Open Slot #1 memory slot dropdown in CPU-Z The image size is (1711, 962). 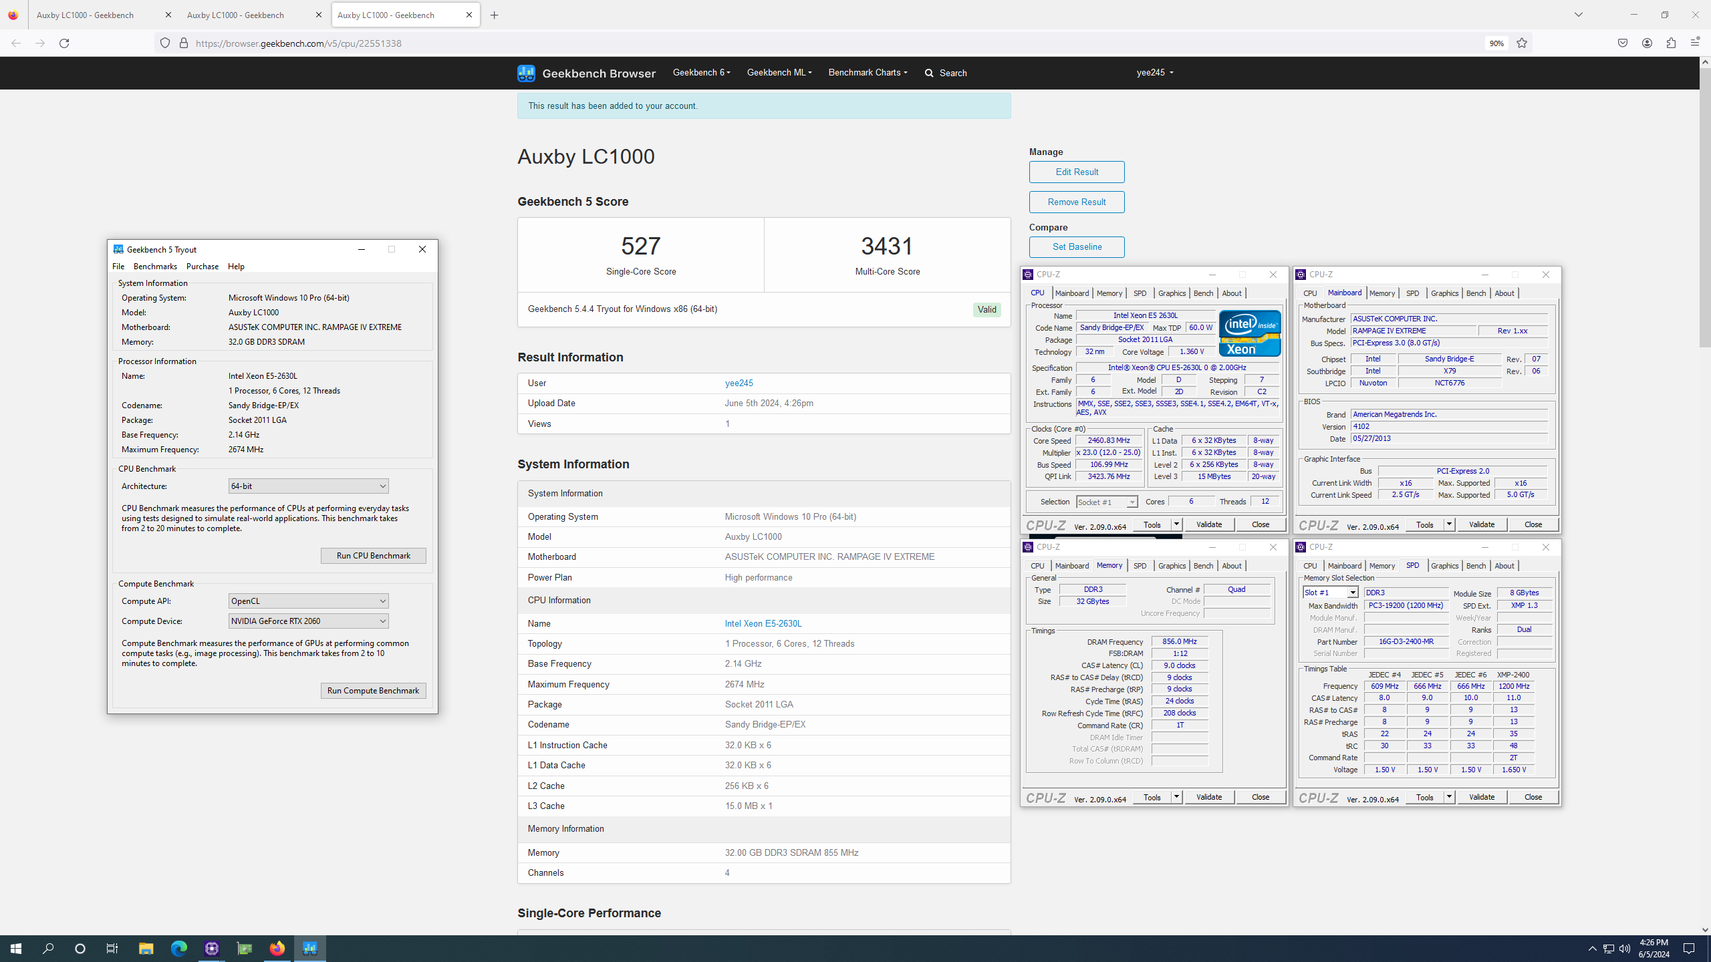(x=1330, y=593)
